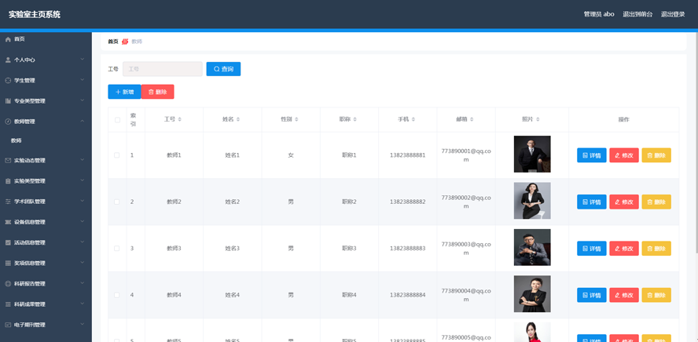
Task: Expand 学生管理 with its chevron
Action: (x=83, y=79)
